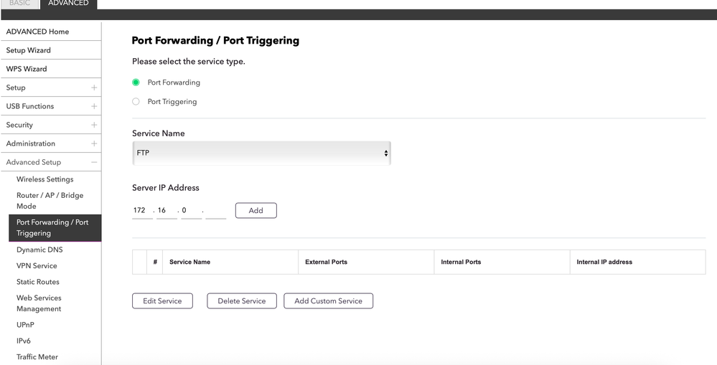Click the first IP octet field containing 172
The image size is (717, 365).
tap(141, 211)
